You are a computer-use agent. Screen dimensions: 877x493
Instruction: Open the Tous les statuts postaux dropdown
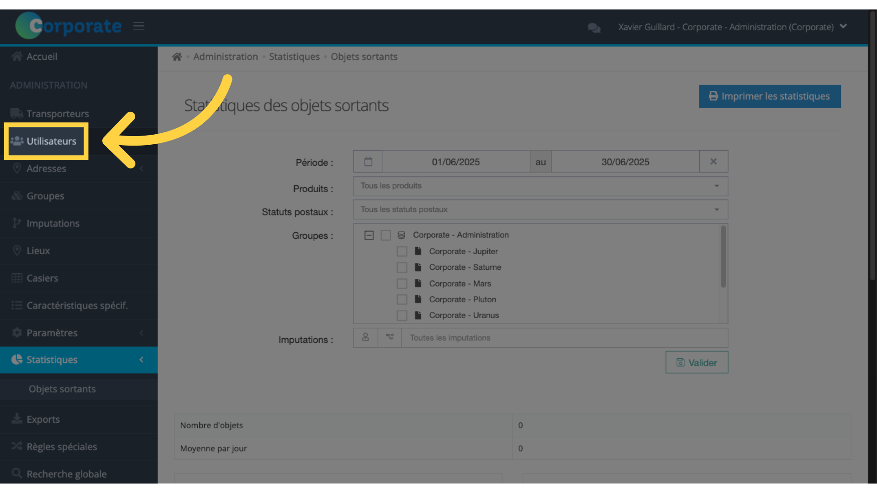click(x=540, y=210)
